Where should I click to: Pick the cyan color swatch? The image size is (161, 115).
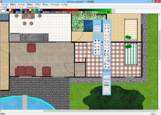pyautogui.click(x=35, y=10)
